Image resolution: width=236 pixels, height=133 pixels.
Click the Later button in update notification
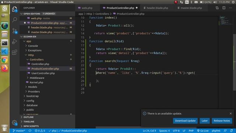(x=205, y=121)
